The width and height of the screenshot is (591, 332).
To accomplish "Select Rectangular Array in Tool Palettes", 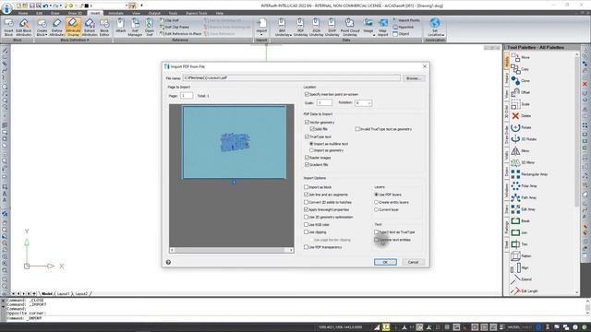I will pyautogui.click(x=529, y=174).
